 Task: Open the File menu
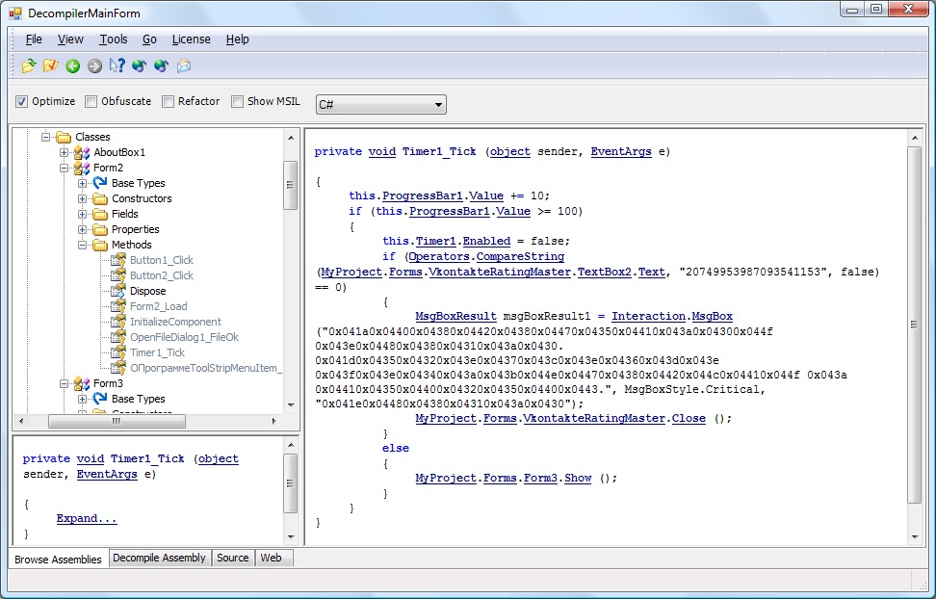click(x=34, y=39)
